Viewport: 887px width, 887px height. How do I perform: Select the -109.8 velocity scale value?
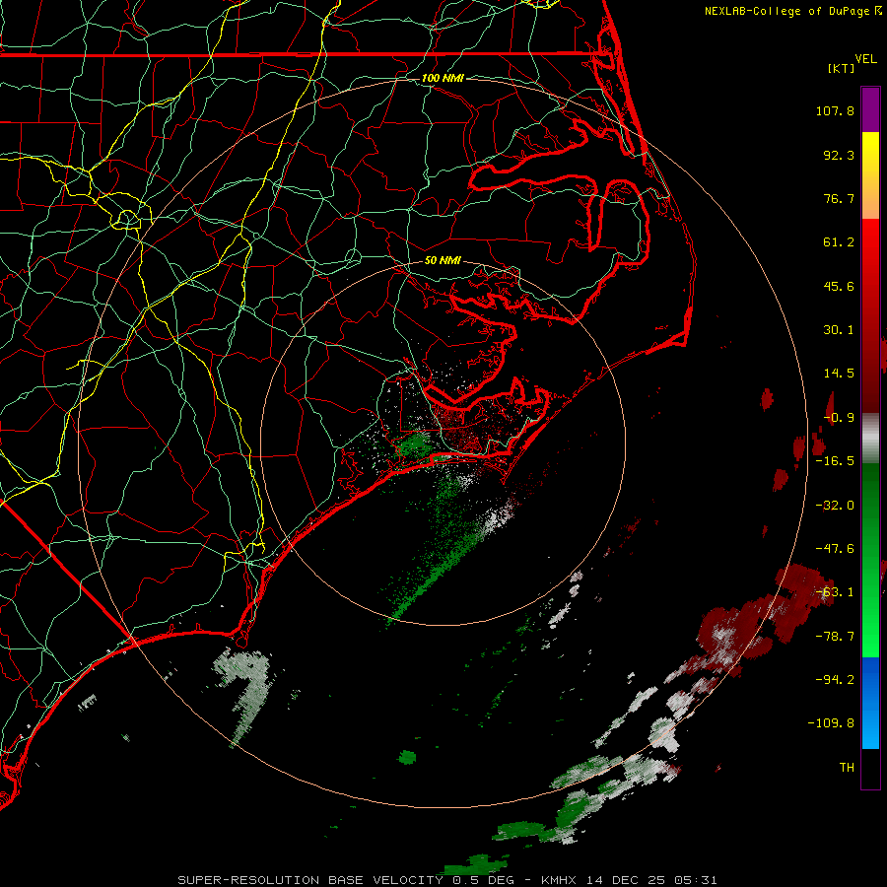pos(832,723)
